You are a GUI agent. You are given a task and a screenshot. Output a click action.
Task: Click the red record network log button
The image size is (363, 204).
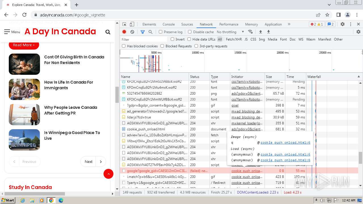(x=124, y=32)
